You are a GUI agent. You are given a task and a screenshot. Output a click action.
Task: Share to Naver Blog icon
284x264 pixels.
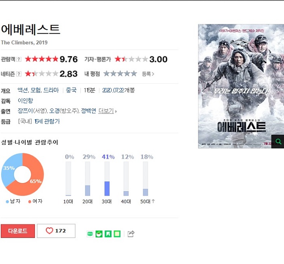(x=90, y=233)
